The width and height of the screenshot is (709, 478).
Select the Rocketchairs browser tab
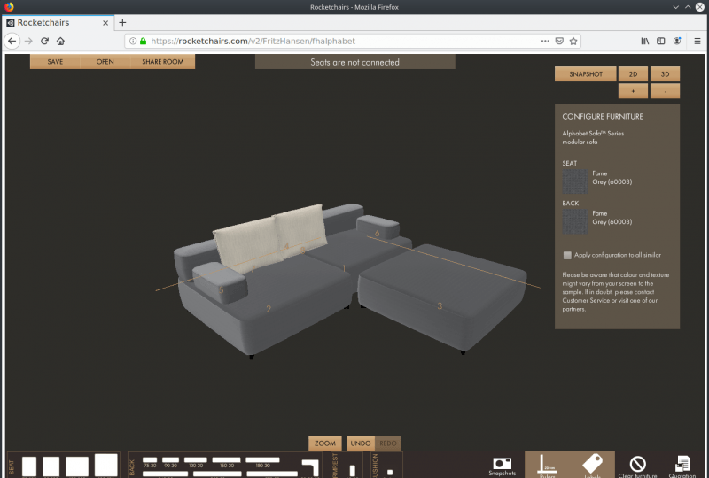point(58,23)
